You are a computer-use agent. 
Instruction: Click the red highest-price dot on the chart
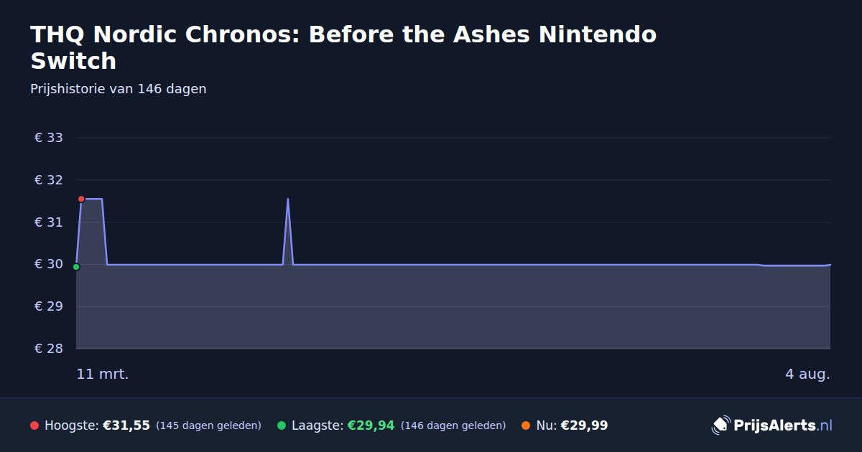(x=81, y=199)
